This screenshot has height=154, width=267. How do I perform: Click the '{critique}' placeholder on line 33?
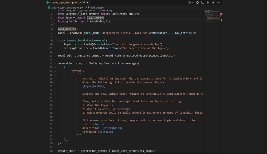point(105,132)
